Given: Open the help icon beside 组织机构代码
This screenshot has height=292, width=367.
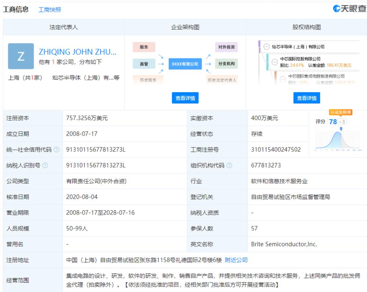Looking at the screenshot, I should tap(229, 165).
